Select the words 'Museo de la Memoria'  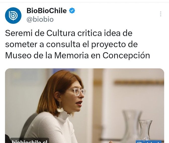[47, 56]
